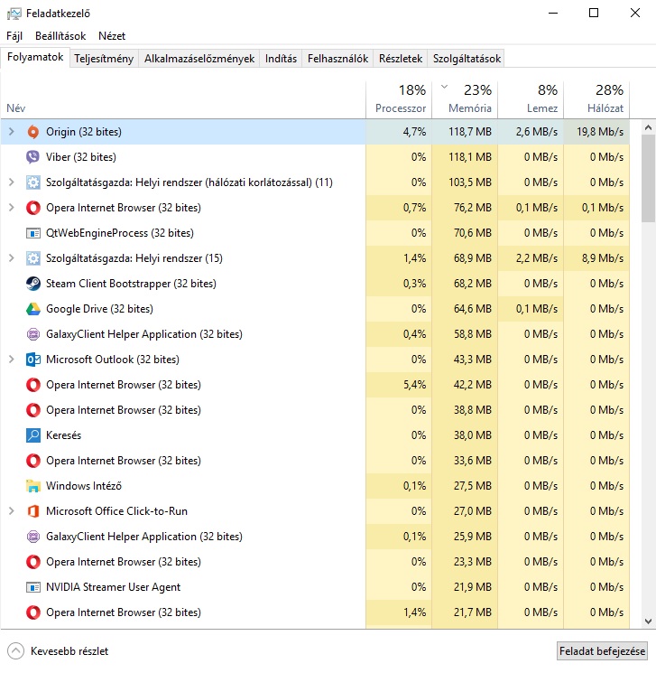
Task: Click the vertical scrollbar down arrow
Action: (x=648, y=622)
